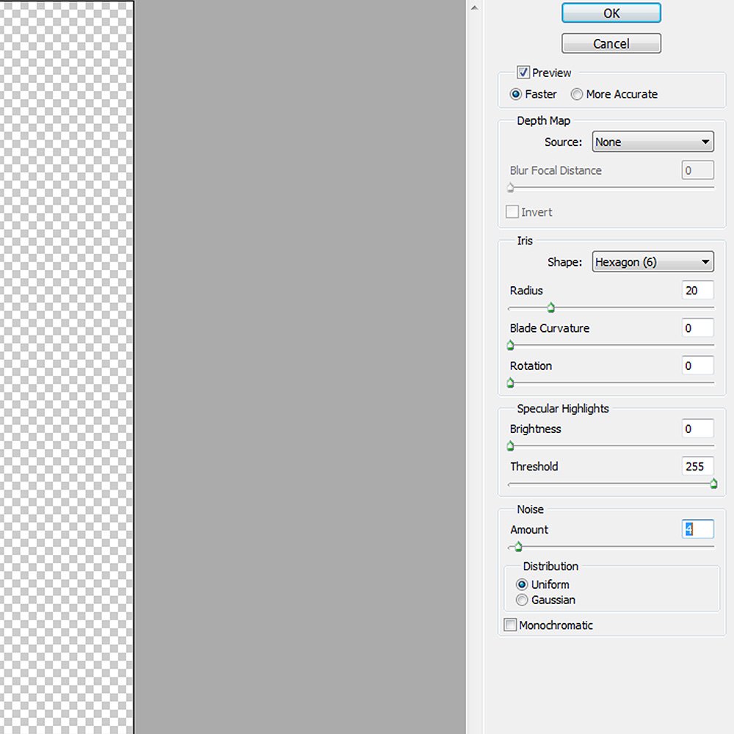Click the Brightness value field
Image resolution: width=734 pixels, height=734 pixels.
697,429
